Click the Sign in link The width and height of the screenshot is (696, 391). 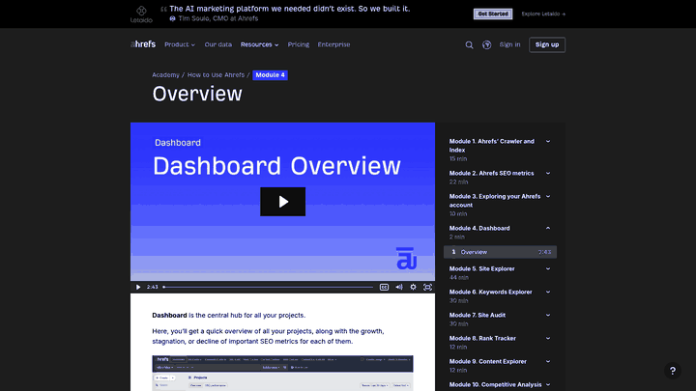[509, 44]
